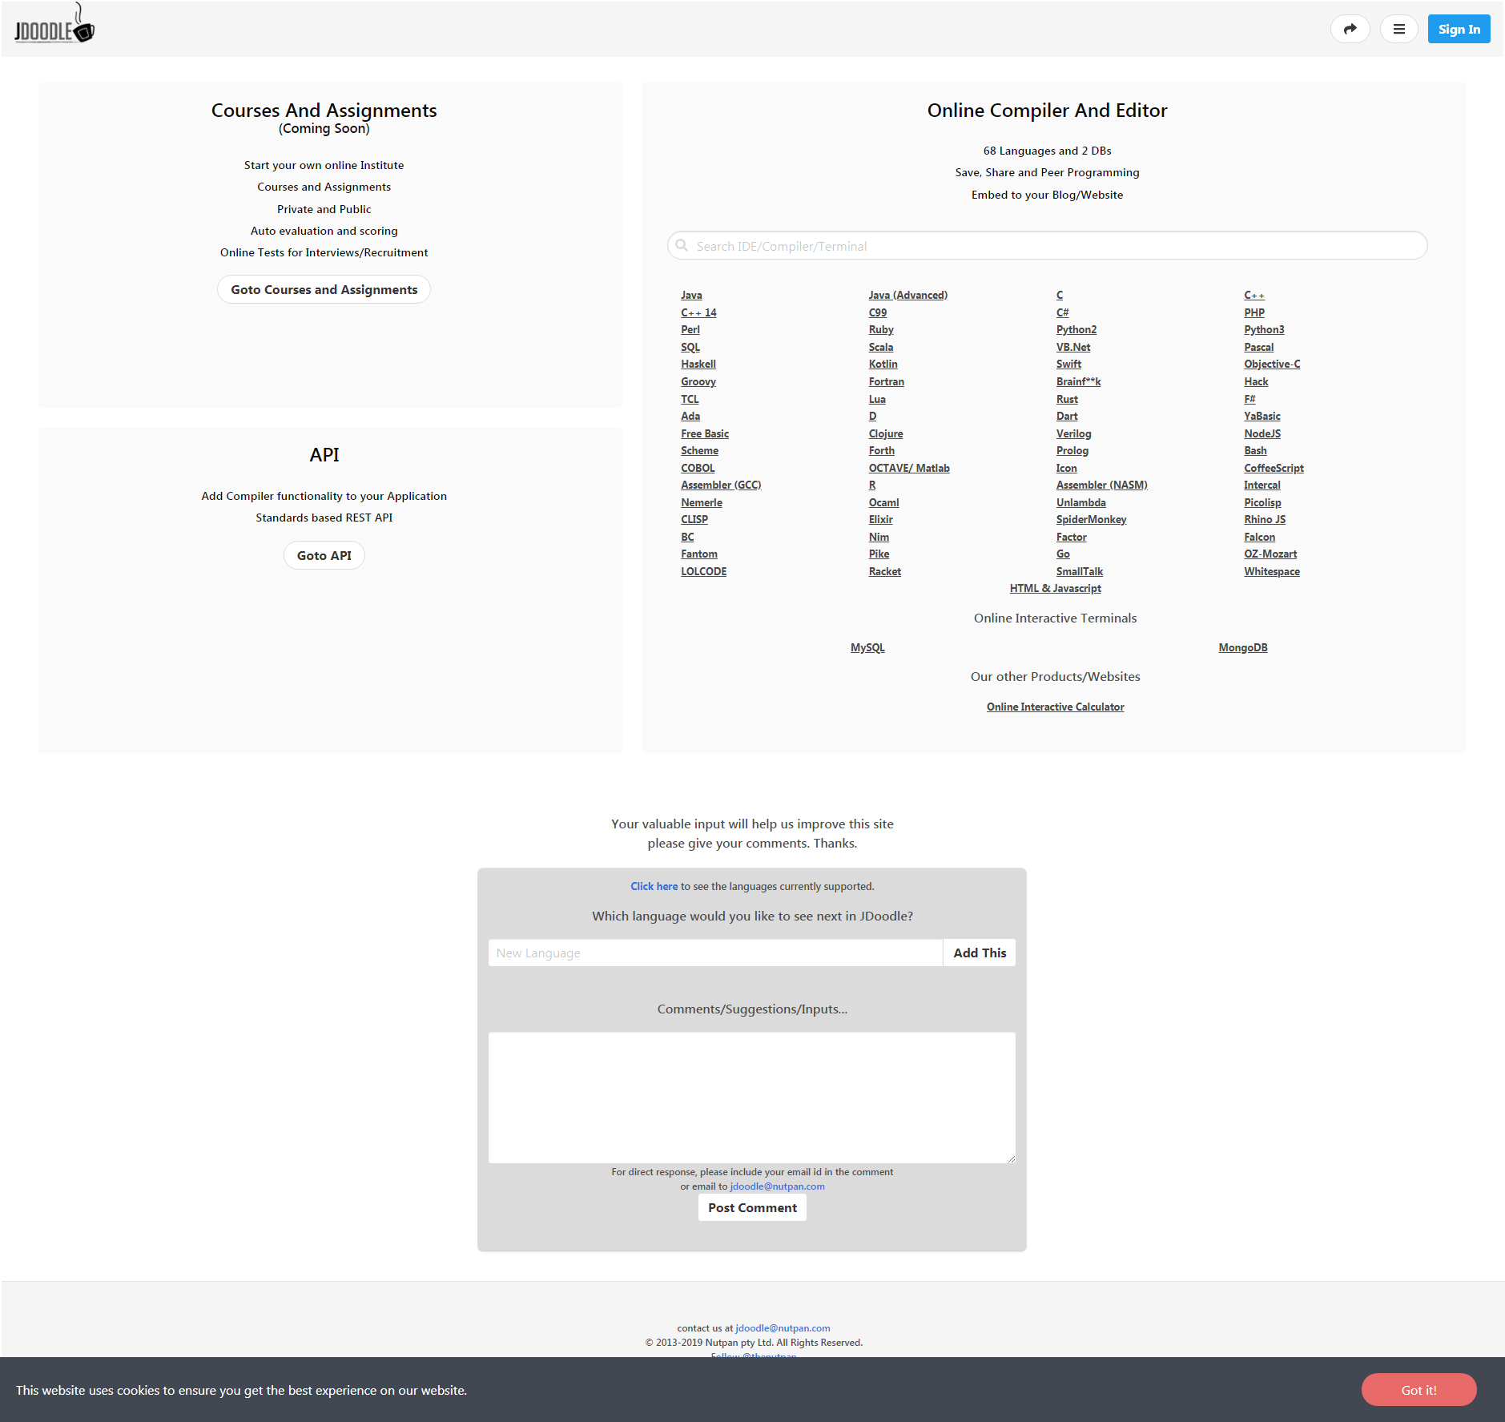Open the C++ compiler link
This screenshot has width=1505, height=1422.
coord(1253,296)
